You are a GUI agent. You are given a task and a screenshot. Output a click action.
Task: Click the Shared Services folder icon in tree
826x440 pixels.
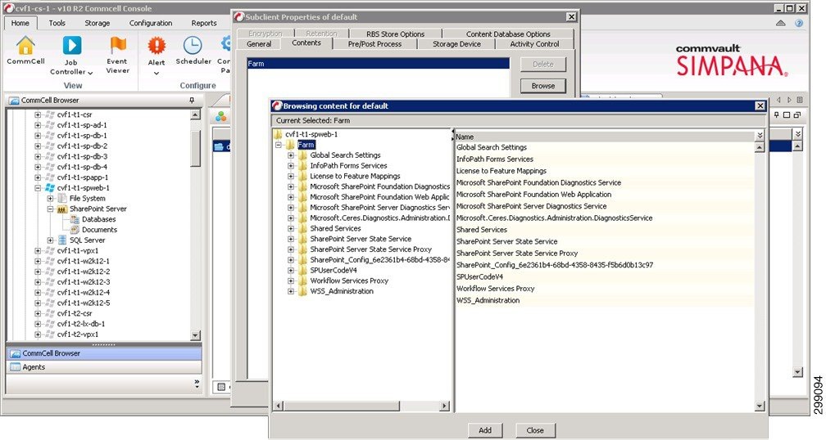tap(303, 229)
